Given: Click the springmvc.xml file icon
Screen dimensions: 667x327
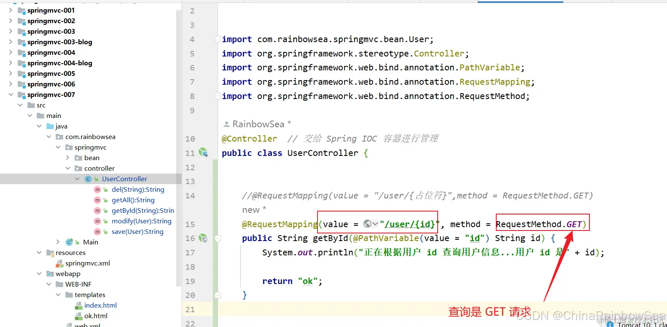Looking at the screenshot, I should (x=59, y=263).
